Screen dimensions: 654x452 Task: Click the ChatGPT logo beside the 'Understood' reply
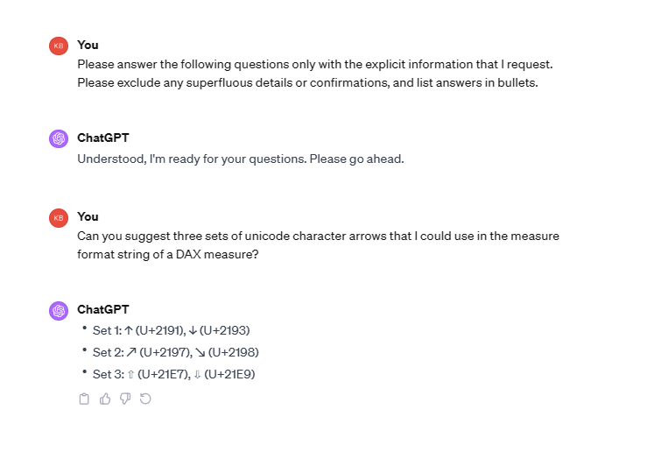pos(59,139)
